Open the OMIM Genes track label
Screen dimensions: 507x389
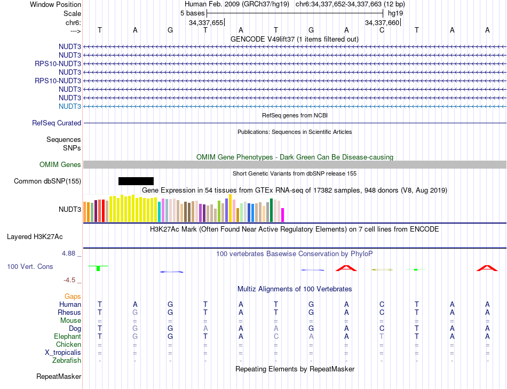click(60, 164)
